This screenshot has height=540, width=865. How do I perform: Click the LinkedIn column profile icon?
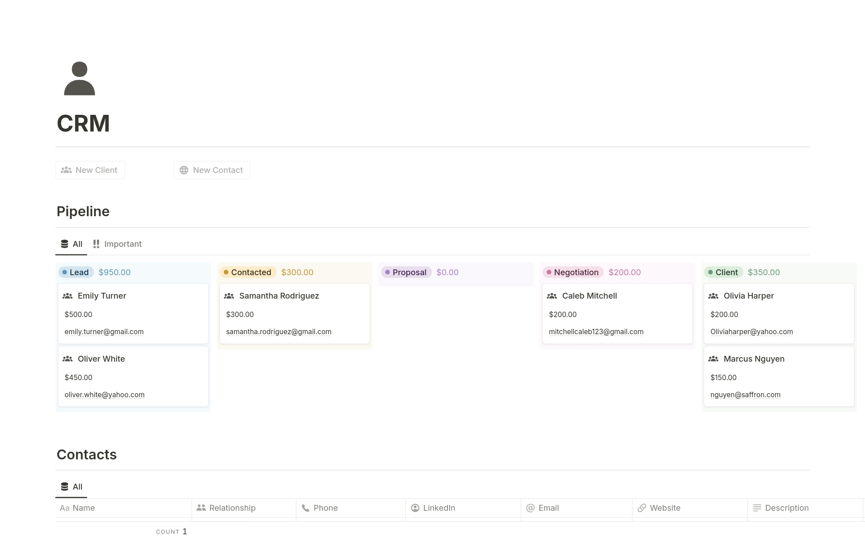[415, 508]
